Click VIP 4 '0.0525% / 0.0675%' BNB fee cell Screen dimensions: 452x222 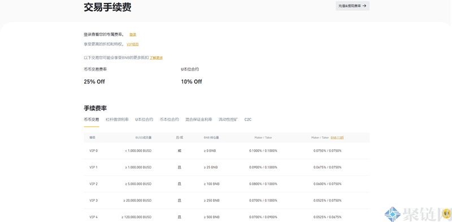[328, 217]
